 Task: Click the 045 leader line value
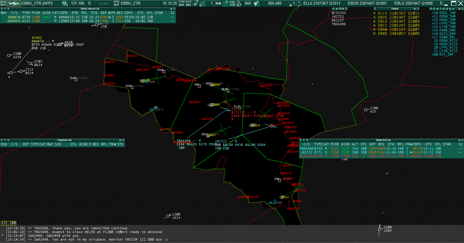247,3
